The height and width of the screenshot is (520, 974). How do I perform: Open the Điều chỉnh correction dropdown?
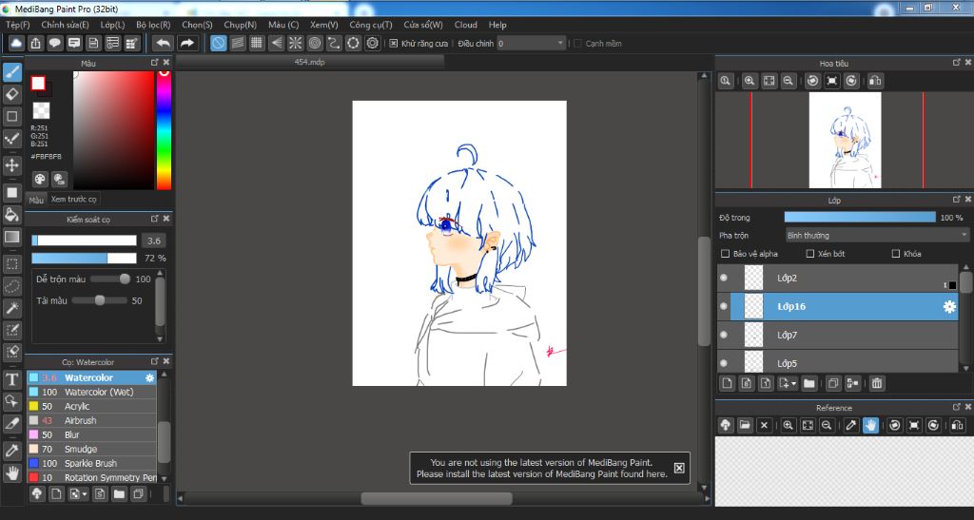pos(531,44)
